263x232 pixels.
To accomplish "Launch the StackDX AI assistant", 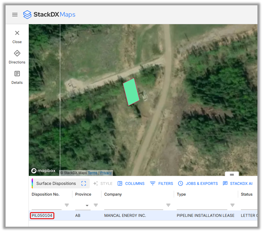I will [238, 183].
